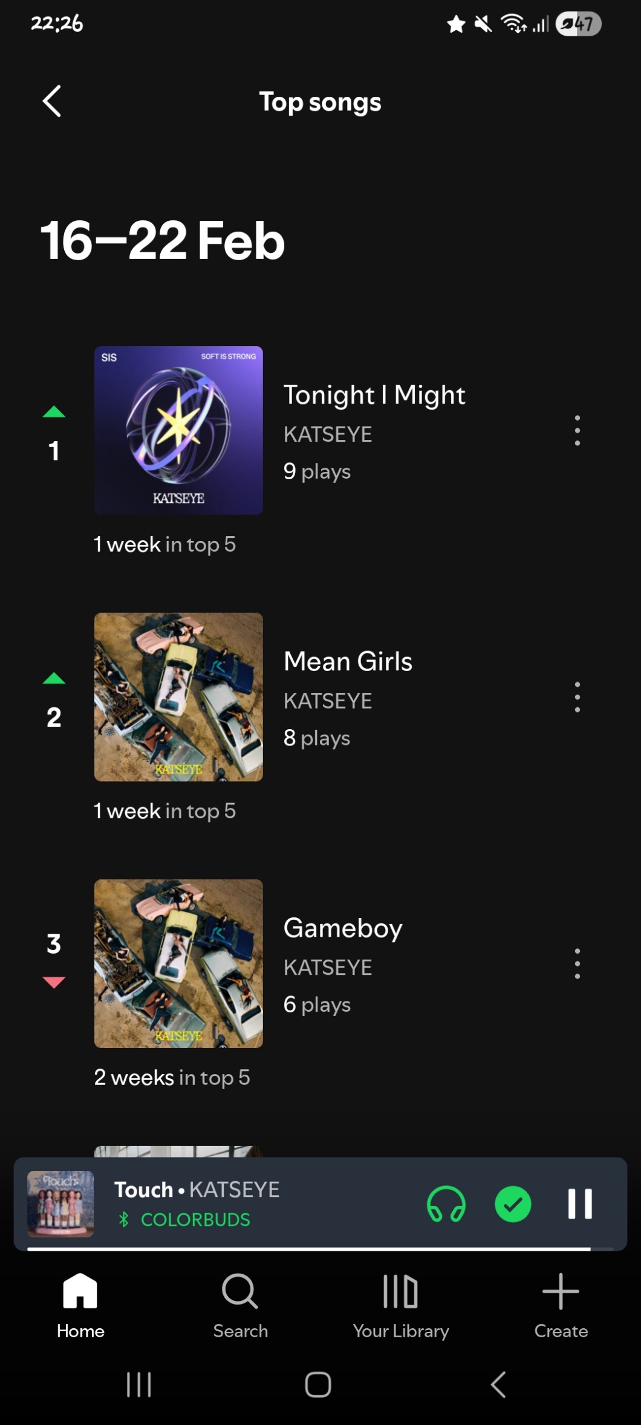Screen dimensions: 641x1425
Task: Tap the Mean Girls album artwork
Action: 178,697
